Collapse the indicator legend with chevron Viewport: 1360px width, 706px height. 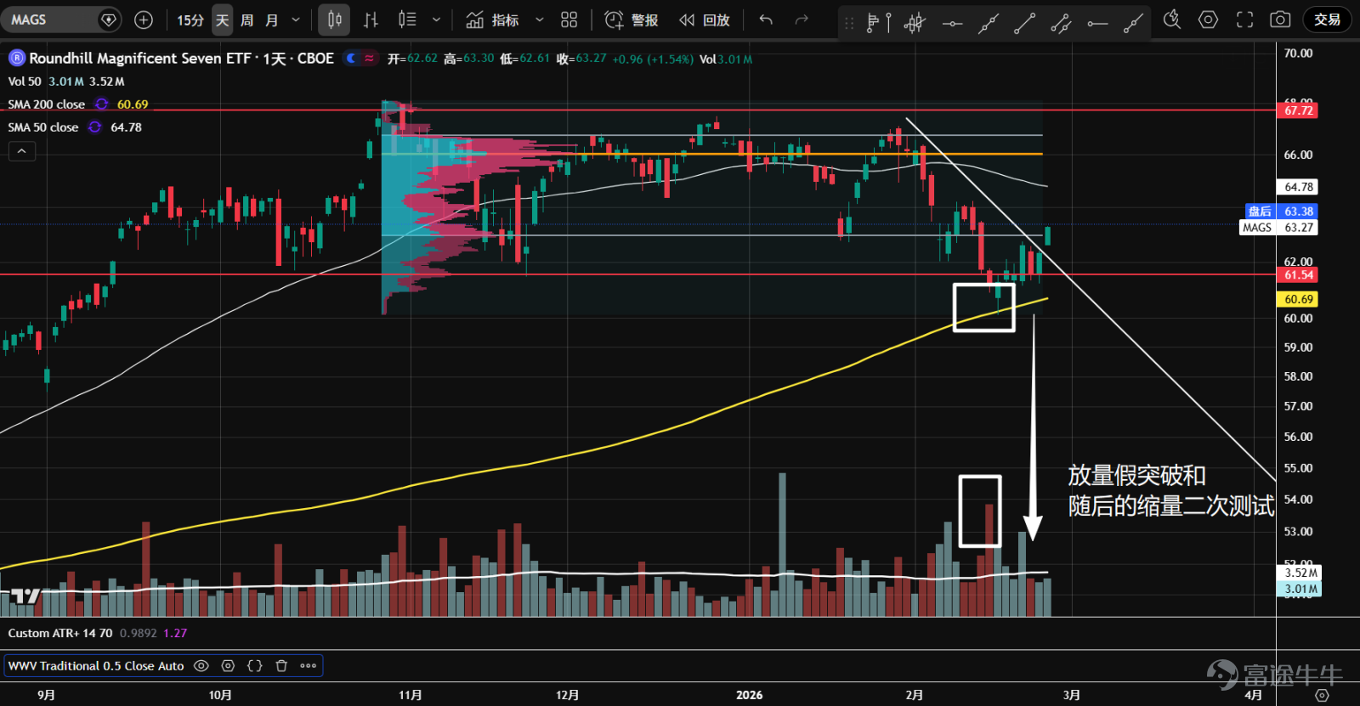pyautogui.click(x=22, y=151)
